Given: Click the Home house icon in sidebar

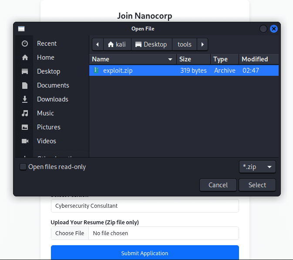Looking at the screenshot, I should tap(25, 57).
